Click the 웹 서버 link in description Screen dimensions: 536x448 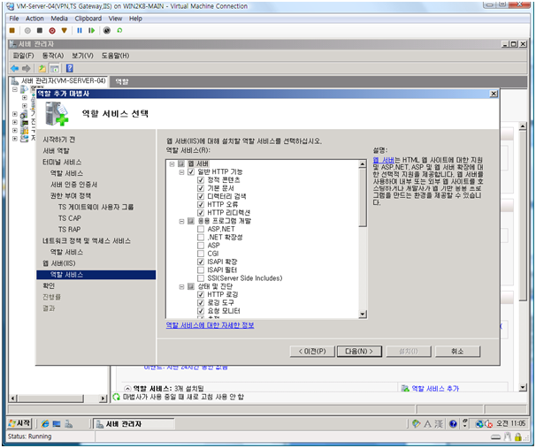[x=384, y=160]
